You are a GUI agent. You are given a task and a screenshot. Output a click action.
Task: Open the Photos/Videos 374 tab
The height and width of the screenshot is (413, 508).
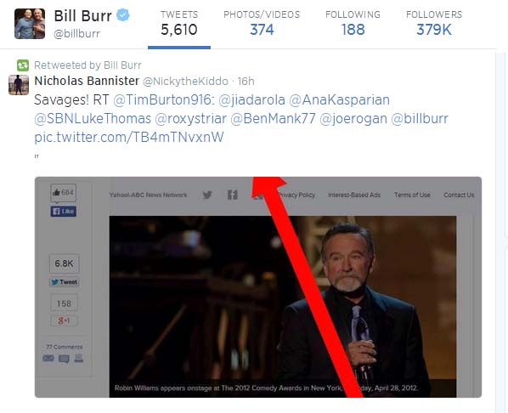[x=262, y=23]
